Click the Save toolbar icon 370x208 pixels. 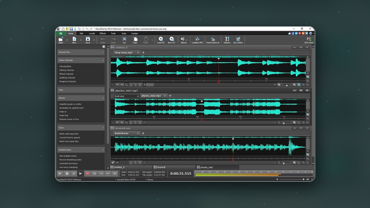[88, 40]
